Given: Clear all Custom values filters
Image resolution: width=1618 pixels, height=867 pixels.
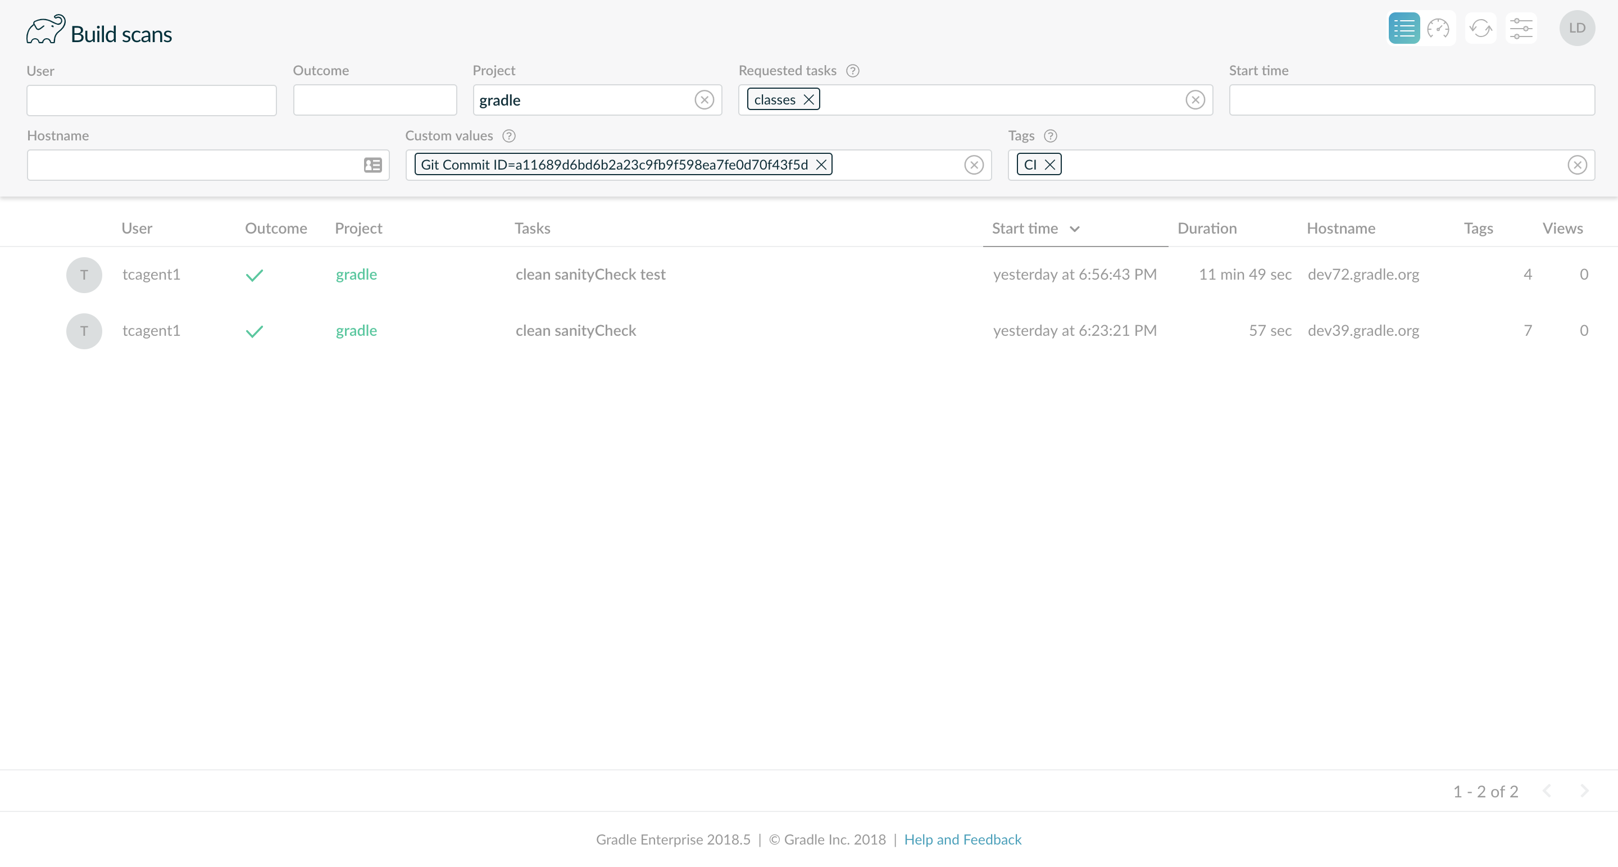Looking at the screenshot, I should (x=974, y=165).
